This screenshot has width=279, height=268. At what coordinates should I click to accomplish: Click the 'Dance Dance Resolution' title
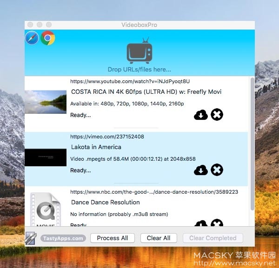tap(106, 202)
